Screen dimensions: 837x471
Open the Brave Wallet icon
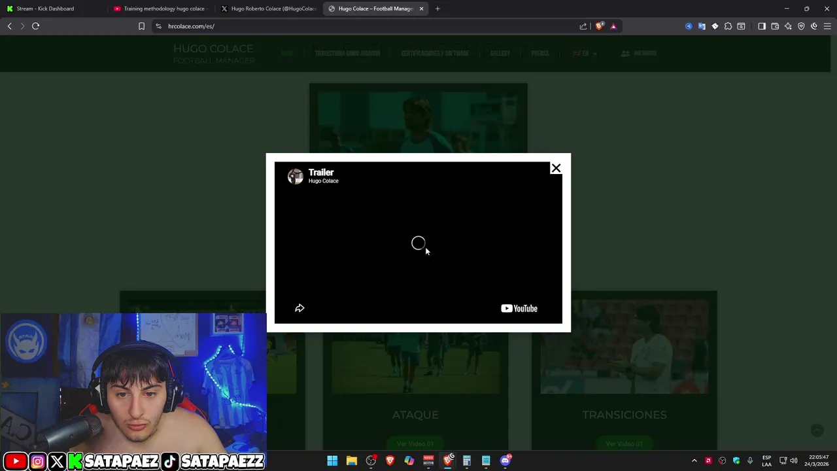[775, 26]
